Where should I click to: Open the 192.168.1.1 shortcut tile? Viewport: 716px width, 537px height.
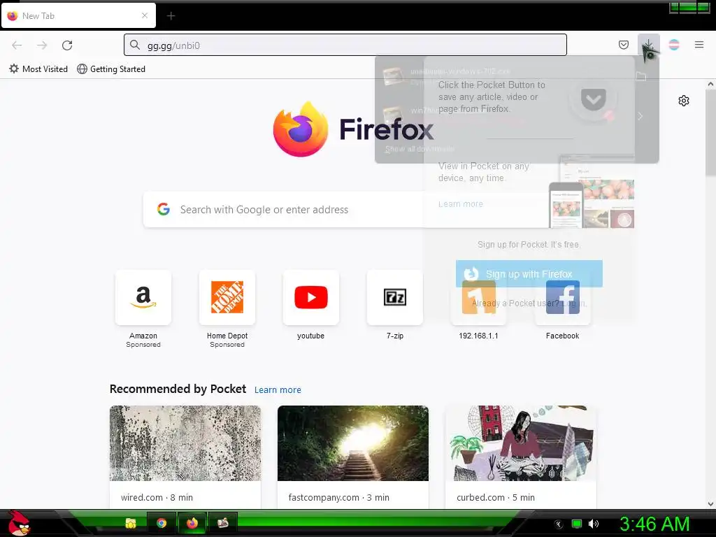tap(478, 297)
